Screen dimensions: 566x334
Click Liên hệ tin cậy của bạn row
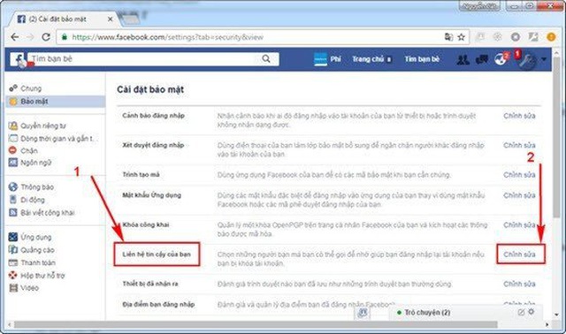[157, 254]
